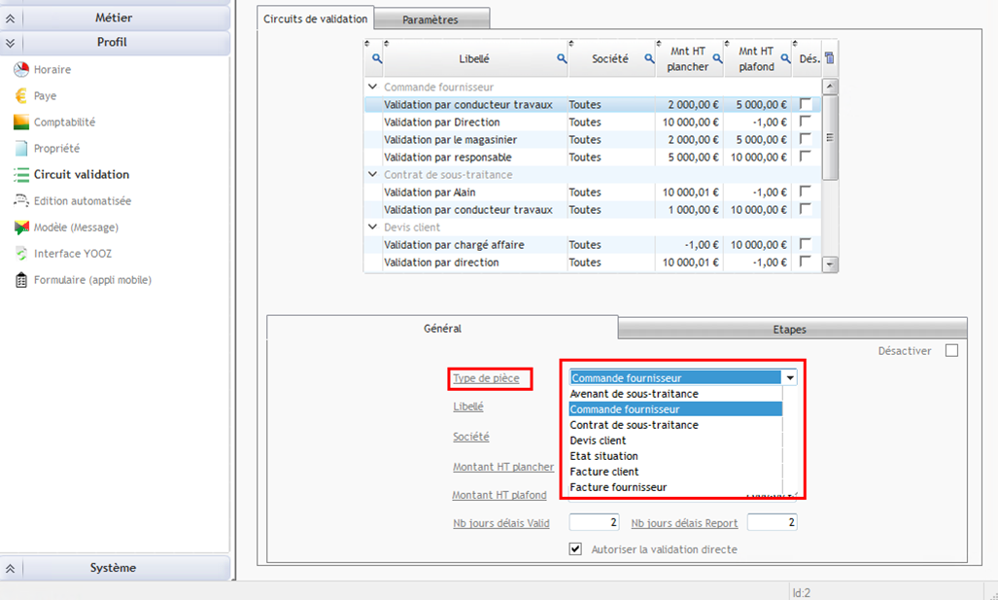Click the Interface YOOZ icon
The height and width of the screenshot is (600, 998).
[x=20, y=254]
